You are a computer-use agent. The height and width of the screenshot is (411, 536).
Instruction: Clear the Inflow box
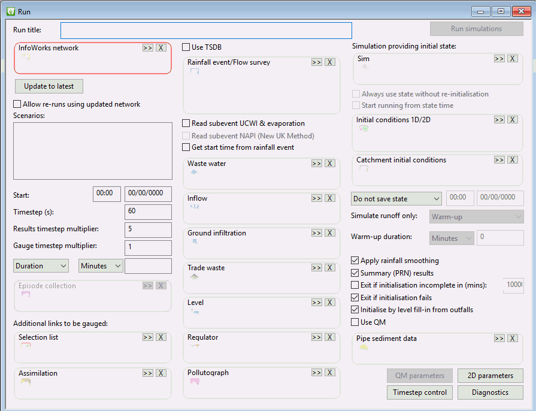[x=330, y=198]
